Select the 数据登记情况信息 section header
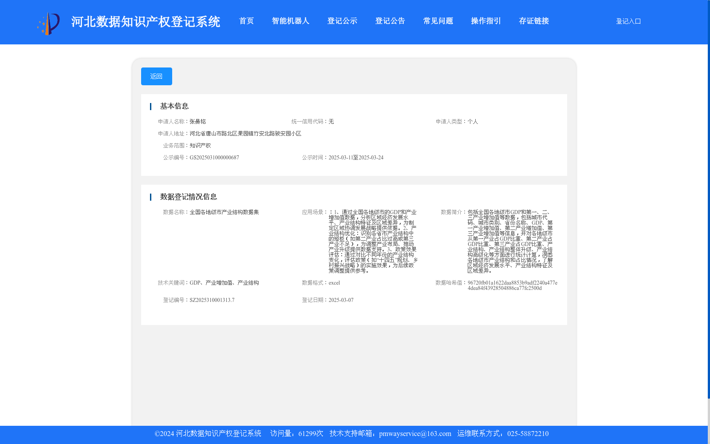 (x=188, y=197)
